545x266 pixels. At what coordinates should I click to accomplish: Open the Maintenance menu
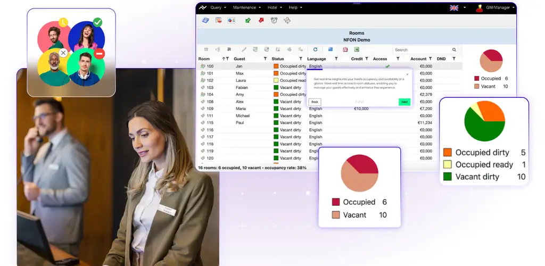tap(247, 8)
